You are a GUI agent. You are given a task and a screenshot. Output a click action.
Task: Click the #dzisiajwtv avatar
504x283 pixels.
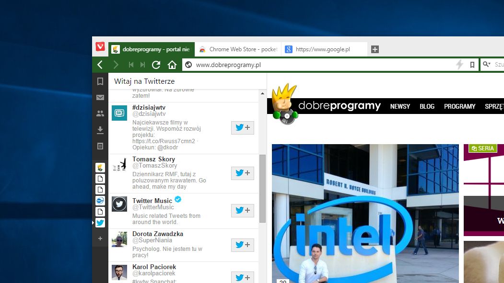(x=119, y=113)
